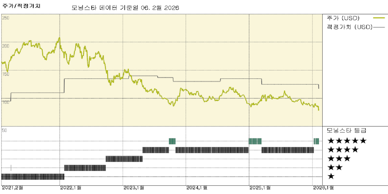Click the five-star rating icon row

pyautogui.click(x=347, y=141)
